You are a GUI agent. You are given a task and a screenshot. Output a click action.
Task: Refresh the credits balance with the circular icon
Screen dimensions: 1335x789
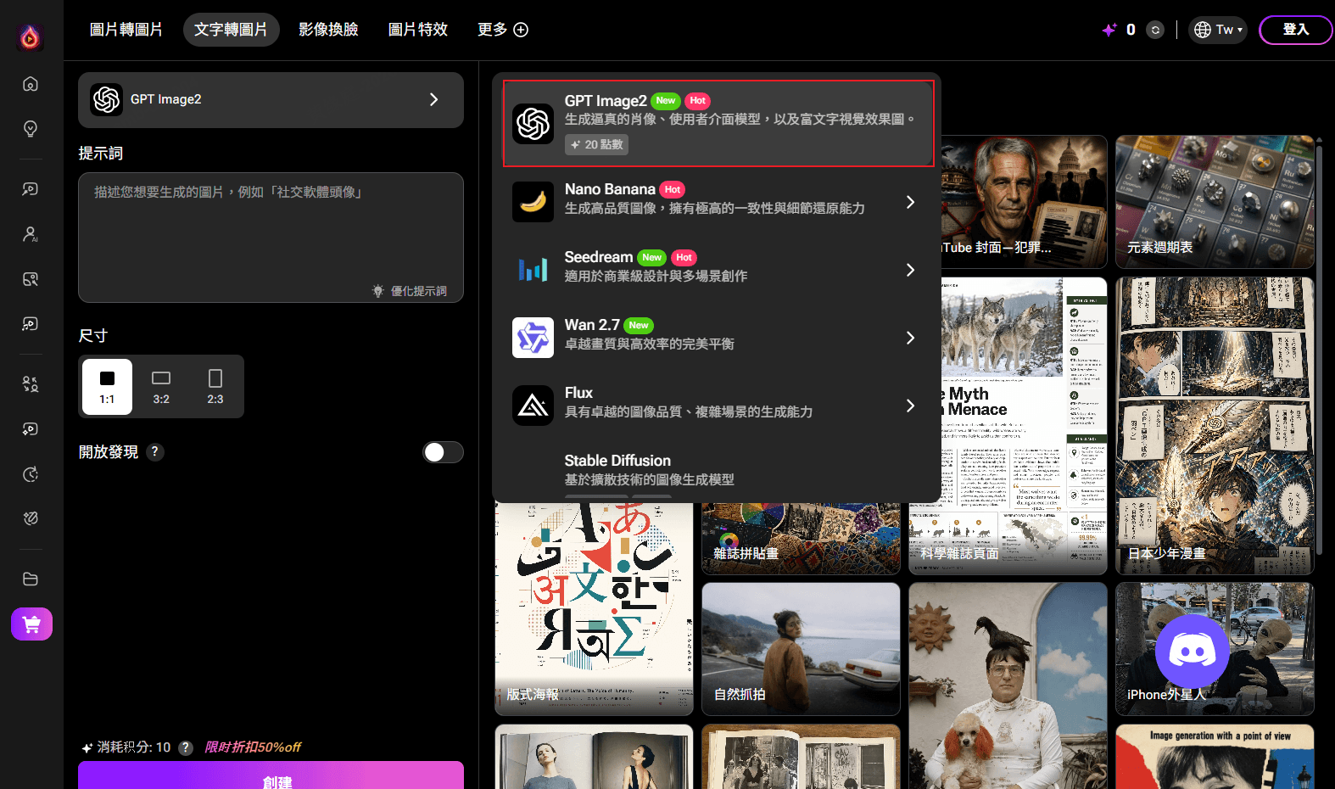1155,30
